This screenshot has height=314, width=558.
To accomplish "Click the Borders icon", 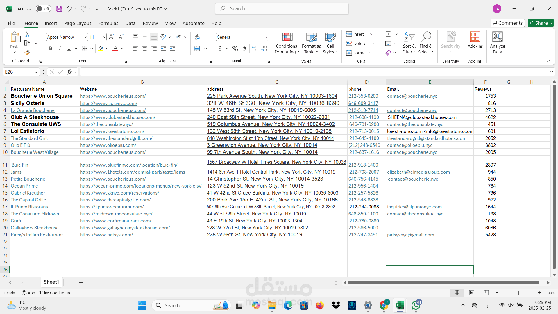I will tap(85, 49).
